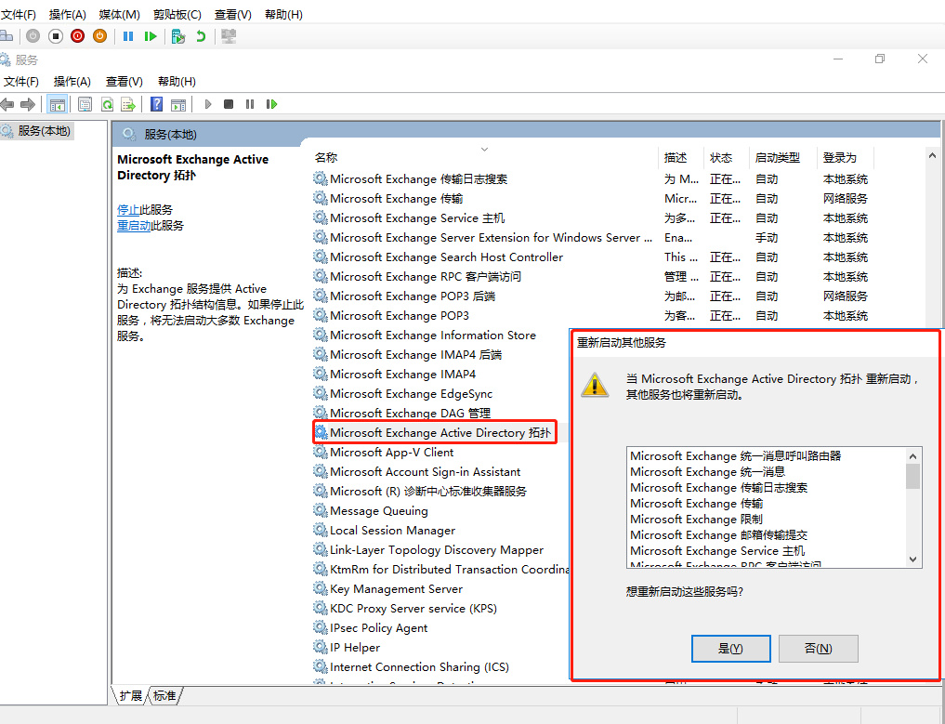Revert the VM using the green undo arrow
The image size is (945, 724).
(x=201, y=36)
